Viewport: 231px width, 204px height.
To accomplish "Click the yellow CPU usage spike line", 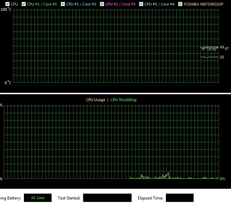I will point(166,176).
